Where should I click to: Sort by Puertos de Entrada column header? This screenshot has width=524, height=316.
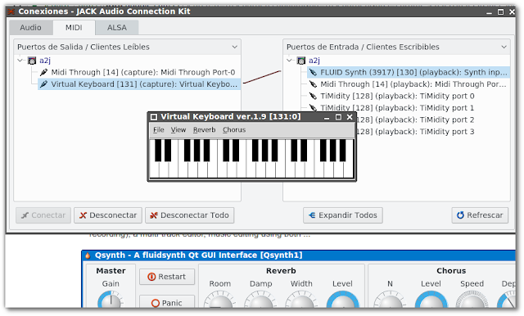pyautogui.click(x=396, y=47)
